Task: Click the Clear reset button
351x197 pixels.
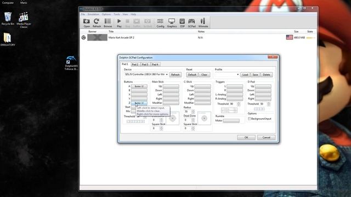Action: coord(204,74)
